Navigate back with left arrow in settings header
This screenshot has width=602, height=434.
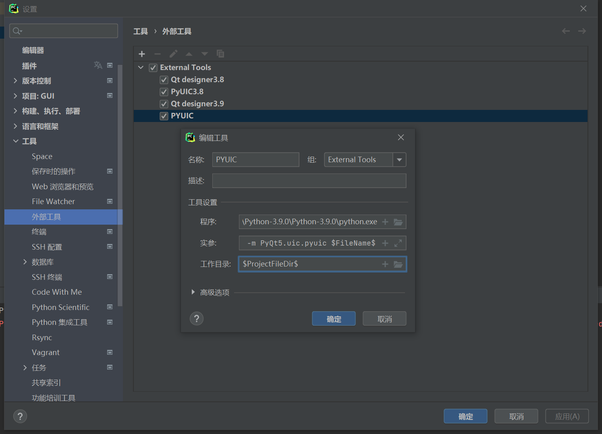click(x=566, y=31)
